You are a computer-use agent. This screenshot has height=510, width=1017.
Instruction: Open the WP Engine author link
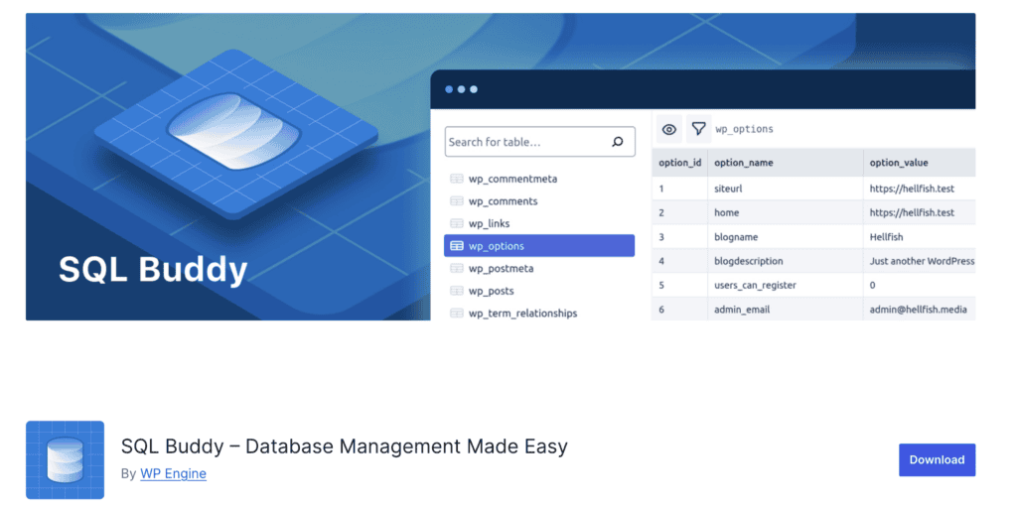click(173, 473)
